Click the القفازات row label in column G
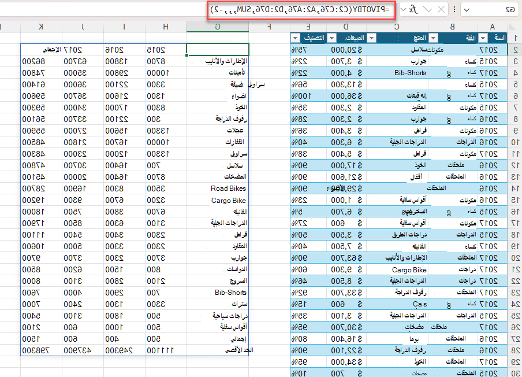 click(x=234, y=142)
